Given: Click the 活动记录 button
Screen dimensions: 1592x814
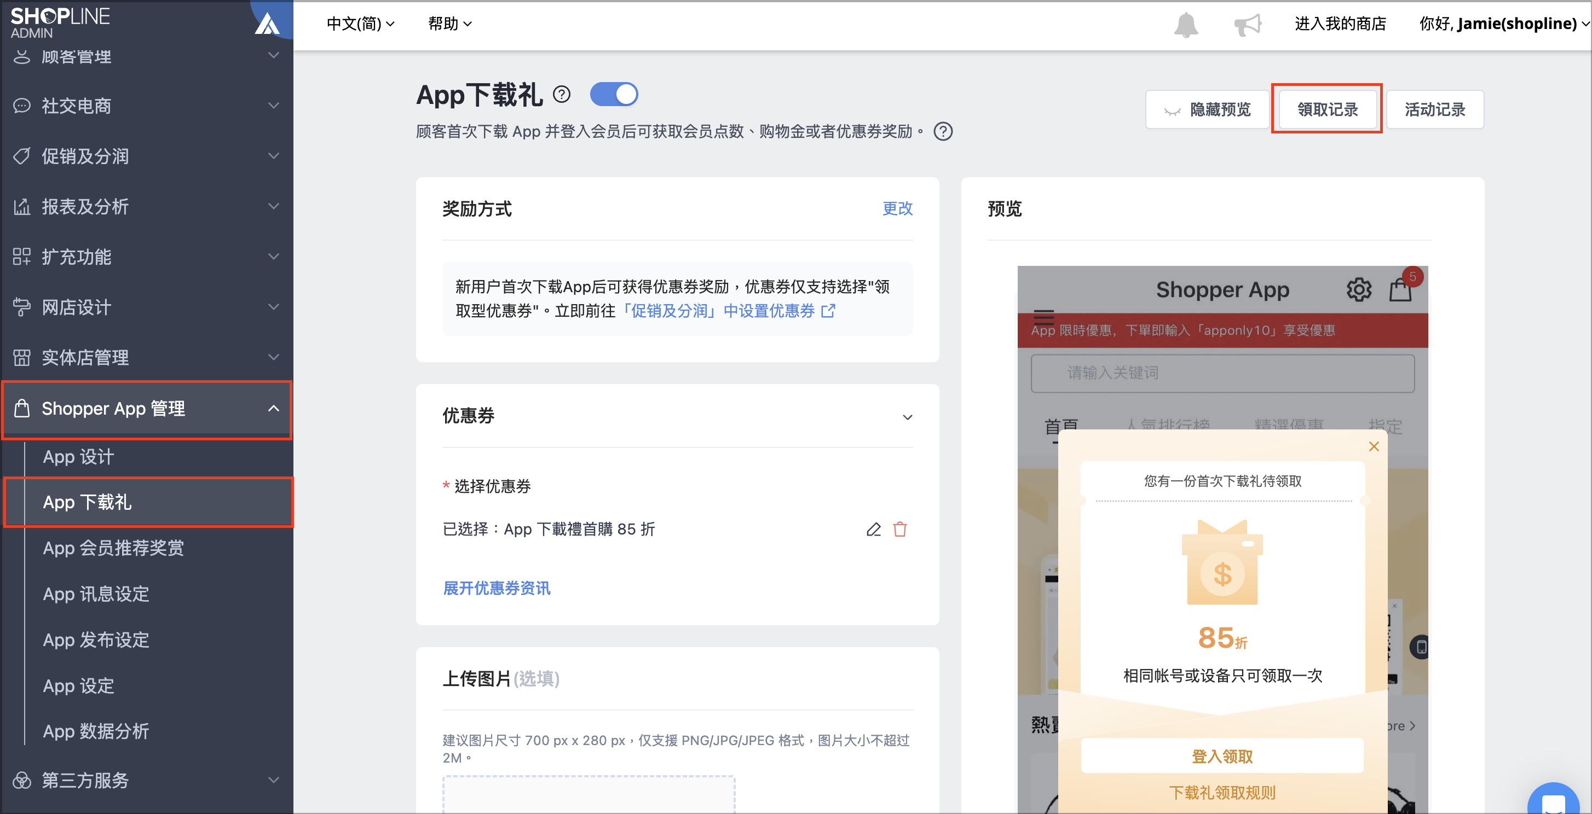Looking at the screenshot, I should click(1435, 109).
